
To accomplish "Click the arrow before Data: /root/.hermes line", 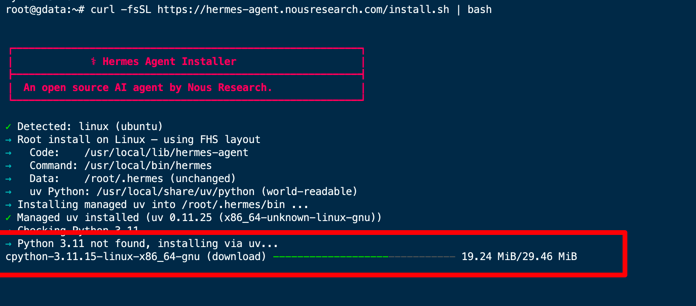I will point(8,179).
